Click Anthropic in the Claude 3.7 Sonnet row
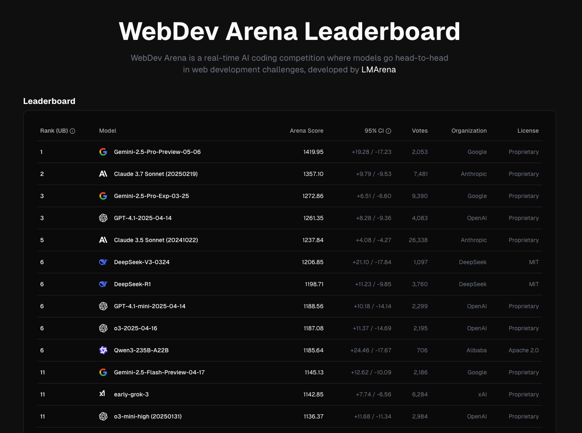The height and width of the screenshot is (433, 582). click(474, 174)
